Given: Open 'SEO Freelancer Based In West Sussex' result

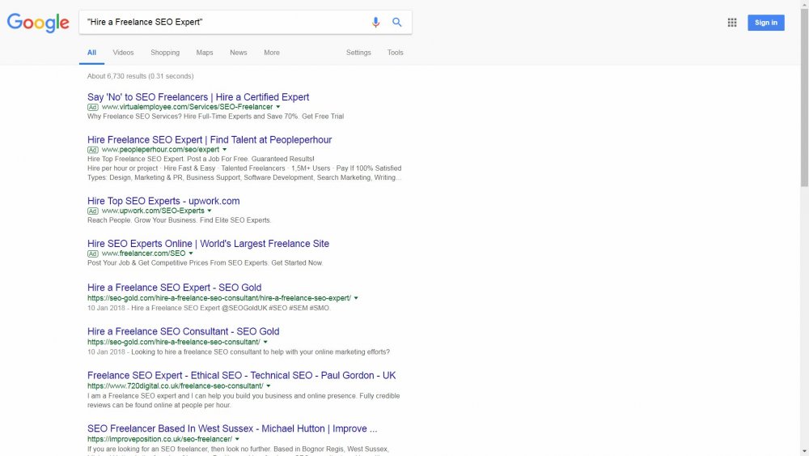Looking at the screenshot, I should (x=232, y=428).
